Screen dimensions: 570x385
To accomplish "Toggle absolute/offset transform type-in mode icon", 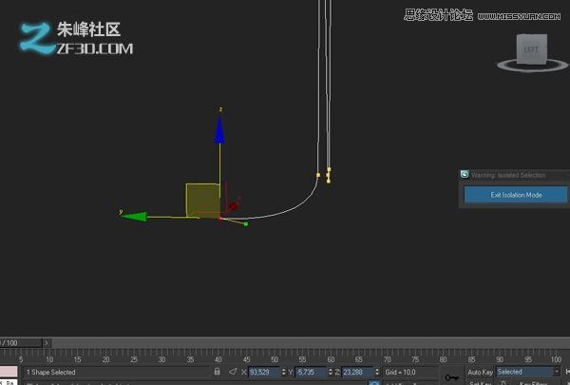I will pos(233,372).
